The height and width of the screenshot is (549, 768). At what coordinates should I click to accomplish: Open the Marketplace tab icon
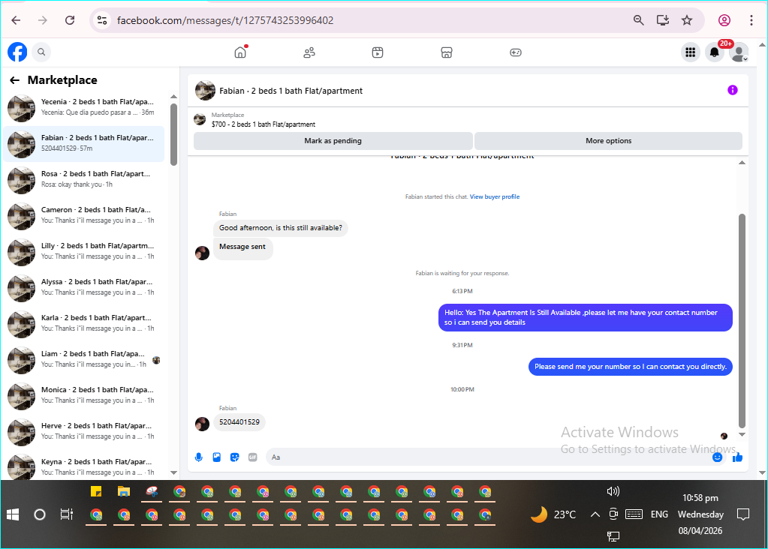click(x=447, y=52)
